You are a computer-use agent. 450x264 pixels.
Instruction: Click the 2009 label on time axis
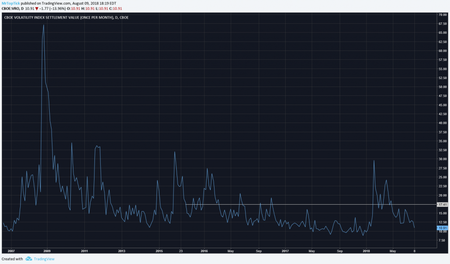coord(47,251)
